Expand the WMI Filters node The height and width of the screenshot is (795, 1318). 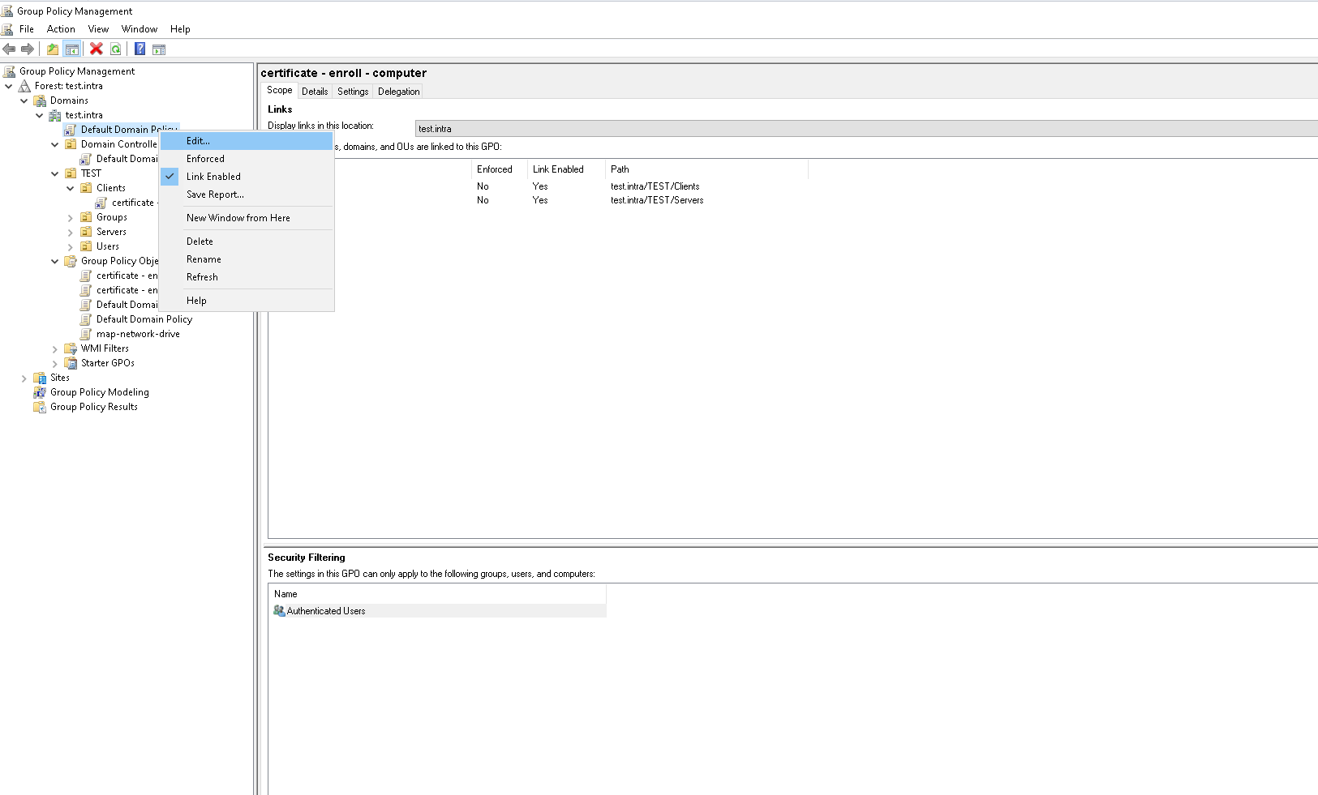coord(55,349)
